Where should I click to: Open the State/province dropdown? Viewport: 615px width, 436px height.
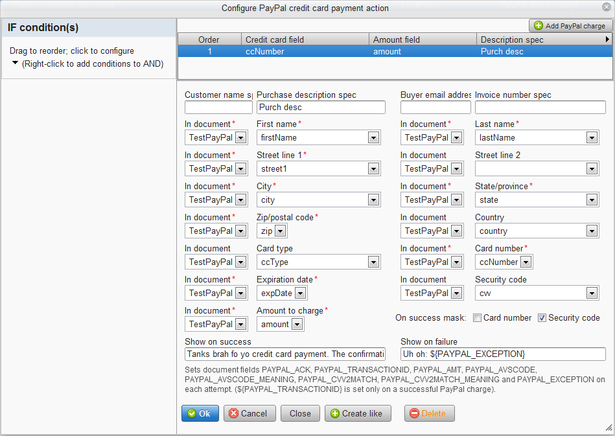pyautogui.click(x=591, y=200)
